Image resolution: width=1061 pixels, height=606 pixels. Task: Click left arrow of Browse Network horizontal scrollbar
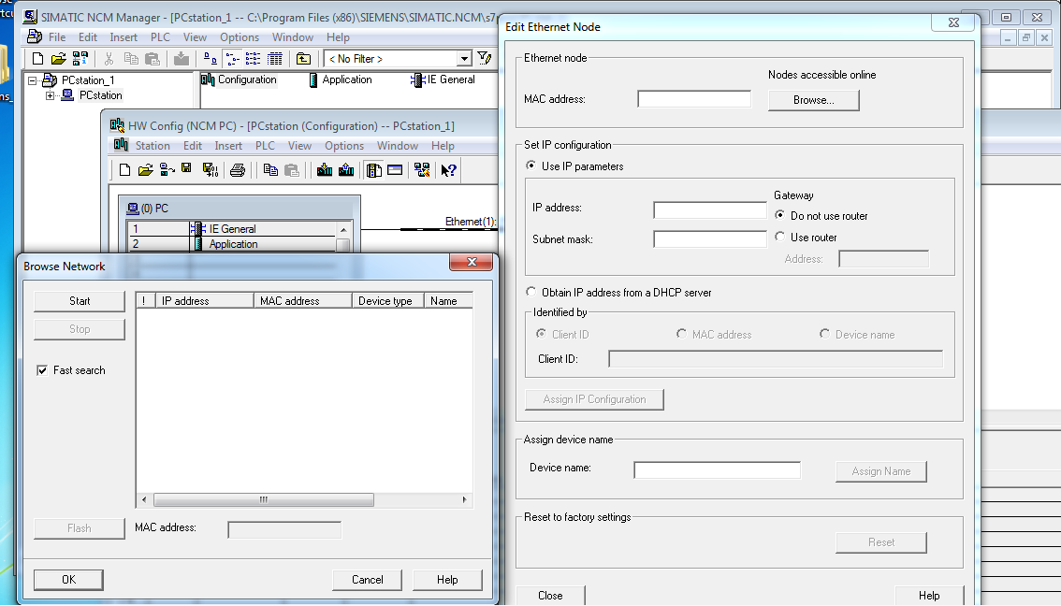[x=143, y=499]
